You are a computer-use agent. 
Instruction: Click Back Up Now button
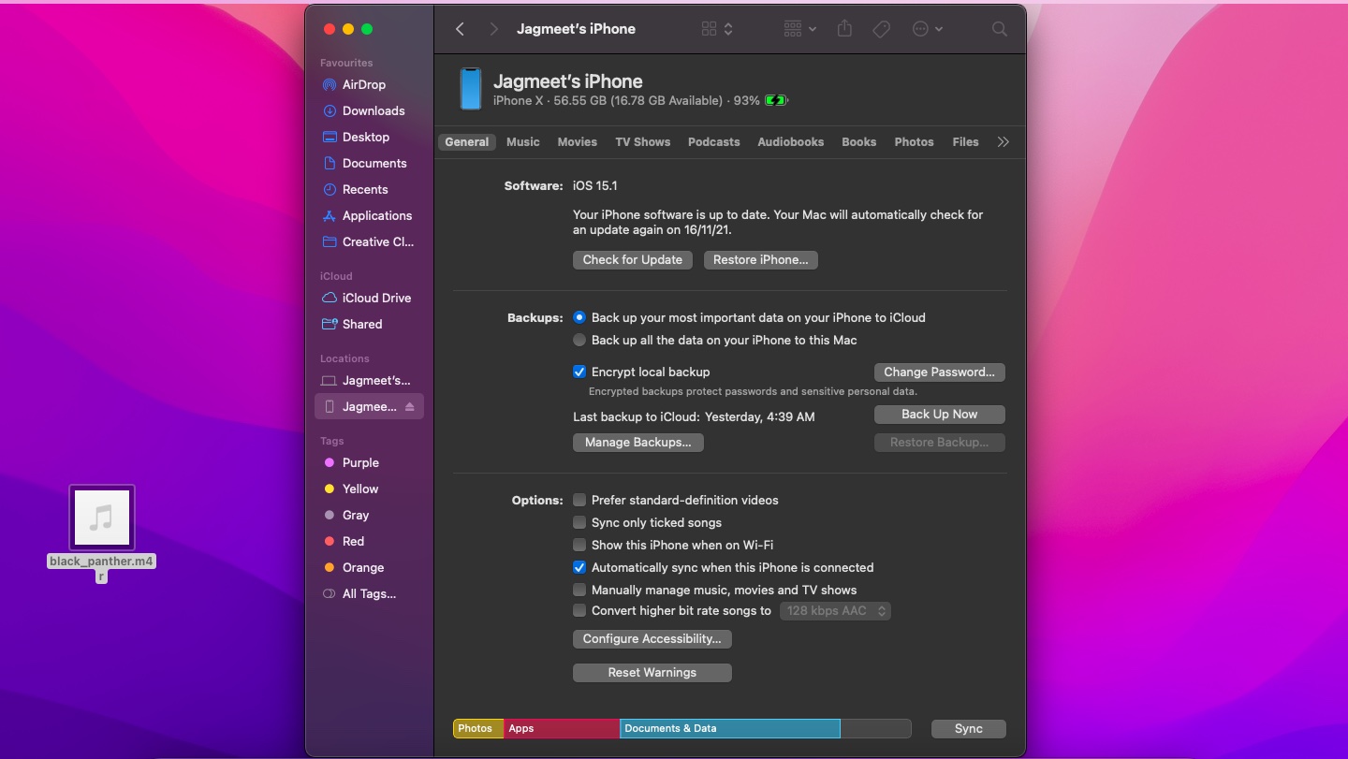pos(939,415)
